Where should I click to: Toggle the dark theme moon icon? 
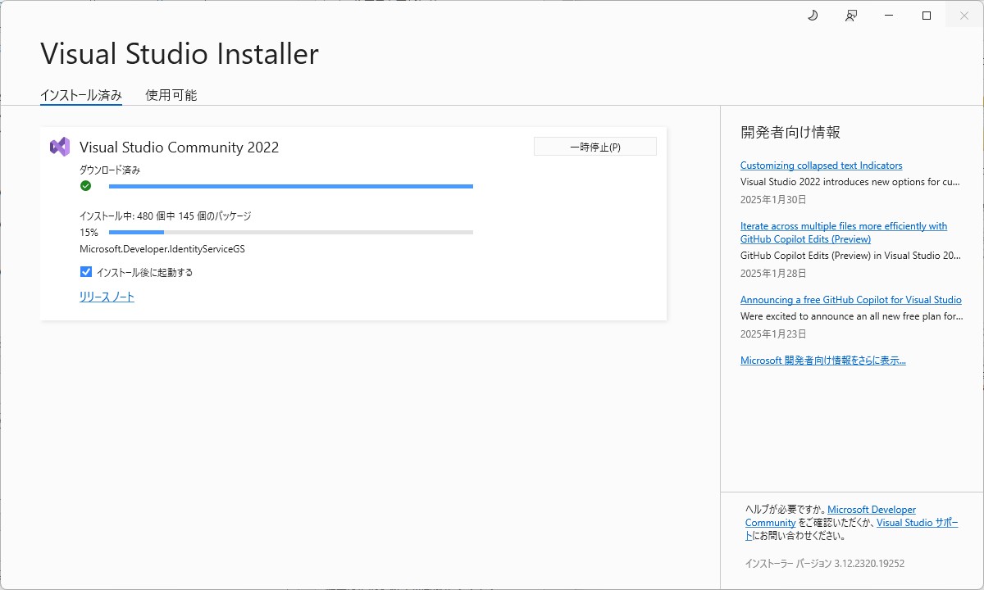point(813,16)
